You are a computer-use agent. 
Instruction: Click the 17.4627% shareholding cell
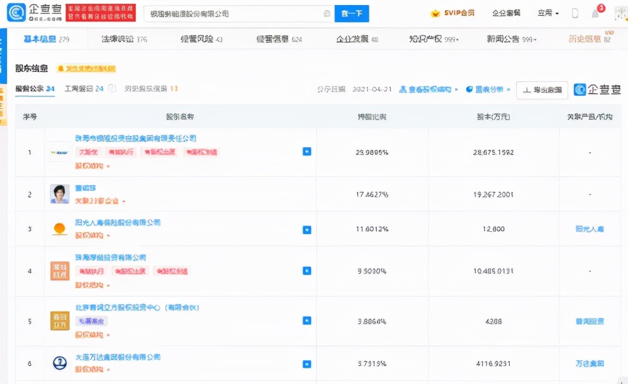pos(372,195)
